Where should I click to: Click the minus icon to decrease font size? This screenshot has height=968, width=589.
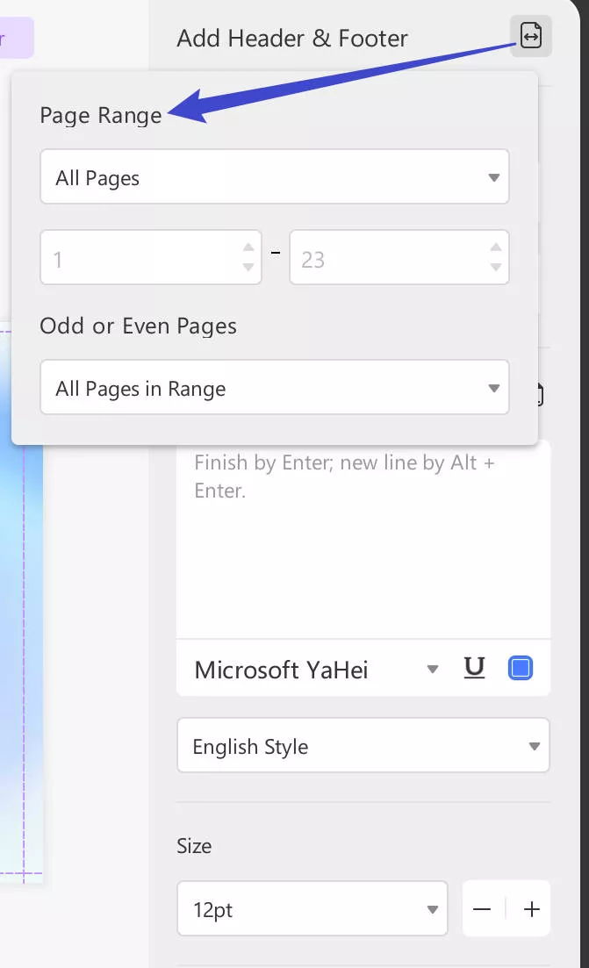coord(482,909)
